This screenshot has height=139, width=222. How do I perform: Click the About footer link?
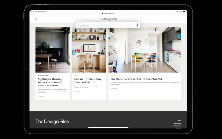click(179, 120)
